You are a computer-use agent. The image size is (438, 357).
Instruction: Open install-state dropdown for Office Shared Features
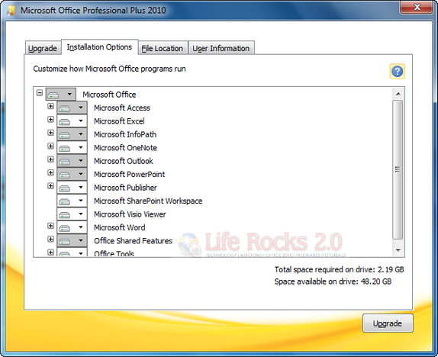click(72, 240)
